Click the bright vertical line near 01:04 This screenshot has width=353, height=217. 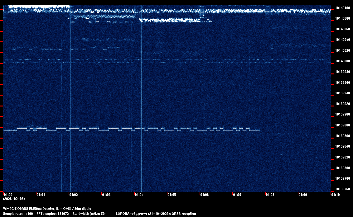[141, 93]
